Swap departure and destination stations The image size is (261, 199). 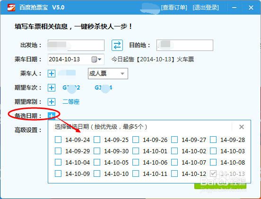pos(117,45)
